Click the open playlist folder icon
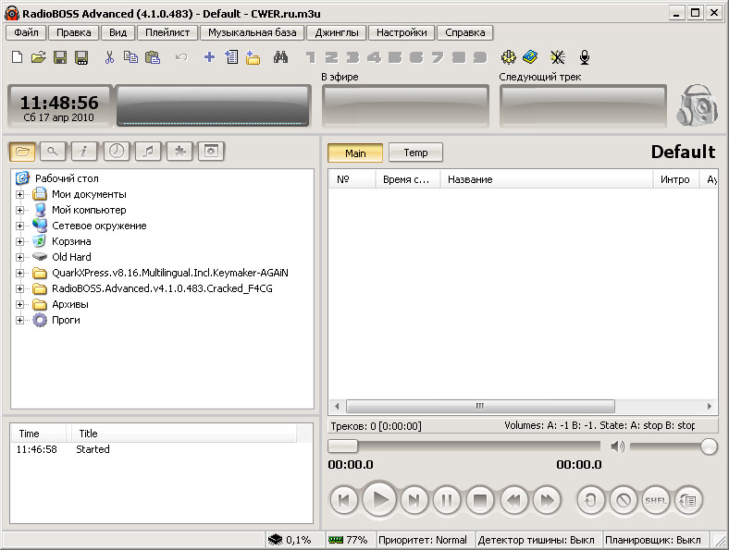Screen dimensions: 729x550 coord(38,57)
